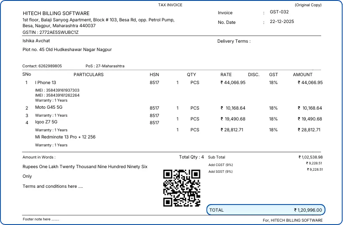The height and width of the screenshot is (225, 343).
Task: Click the highlighted TOTAL amount box
Action: tap(266, 210)
